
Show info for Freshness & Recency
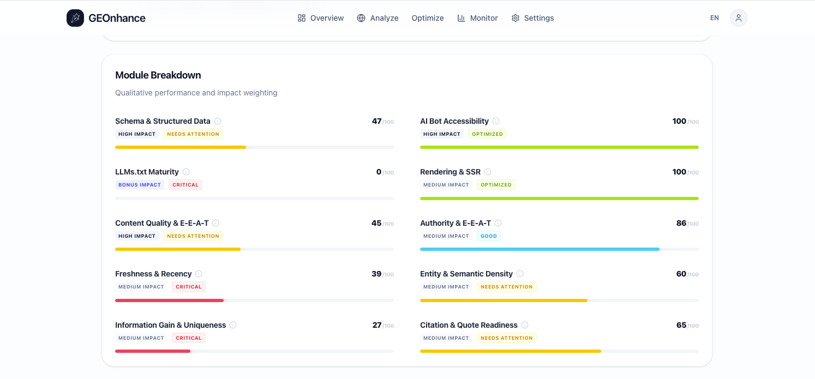point(199,274)
